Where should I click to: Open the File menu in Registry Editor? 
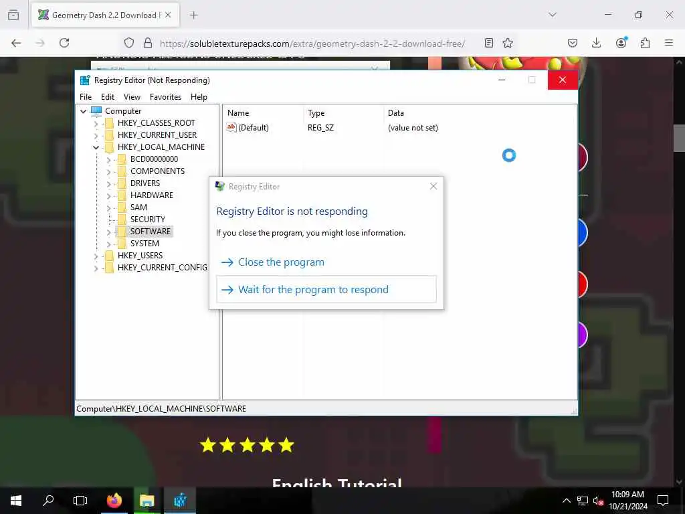tap(86, 97)
